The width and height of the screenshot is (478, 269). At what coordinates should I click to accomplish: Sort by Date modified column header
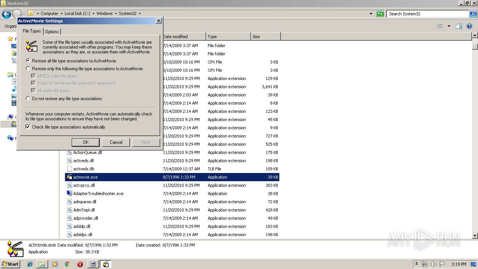(183, 37)
